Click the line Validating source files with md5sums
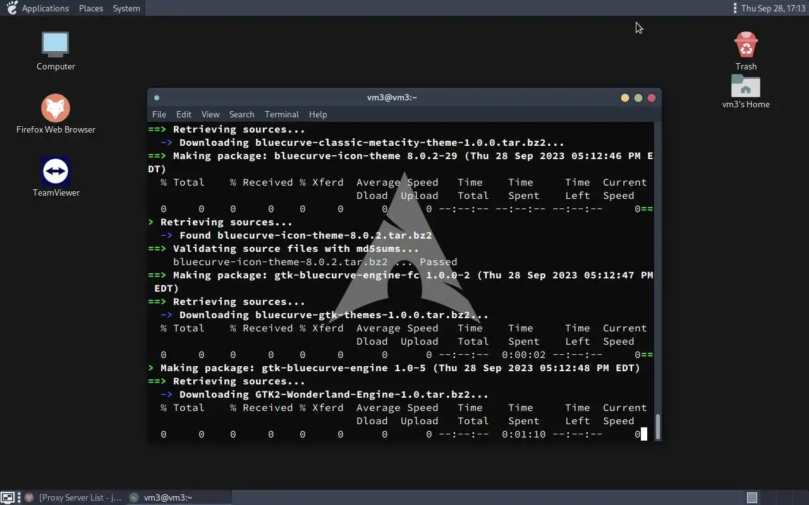 coord(283,249)
